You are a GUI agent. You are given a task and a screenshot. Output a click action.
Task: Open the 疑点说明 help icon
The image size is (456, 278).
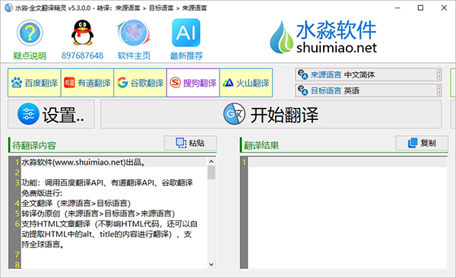pyautogui.click(x=30, y=33)
